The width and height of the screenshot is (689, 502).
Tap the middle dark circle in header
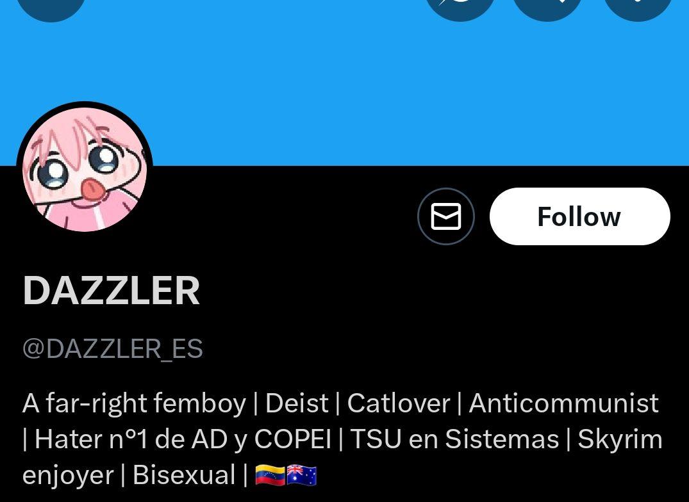pos(547,5)
